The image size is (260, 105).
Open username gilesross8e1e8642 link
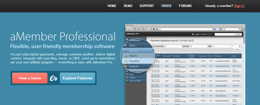pos(221,86)
